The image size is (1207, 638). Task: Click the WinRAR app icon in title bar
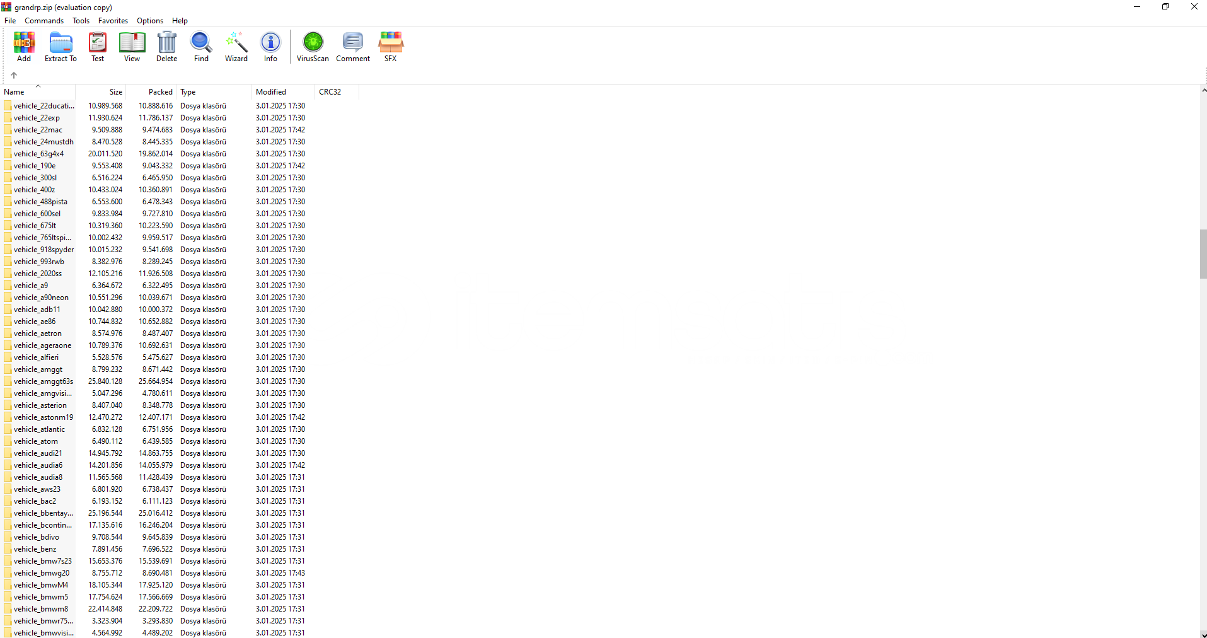pyautogui.click(x=6, y=7)
